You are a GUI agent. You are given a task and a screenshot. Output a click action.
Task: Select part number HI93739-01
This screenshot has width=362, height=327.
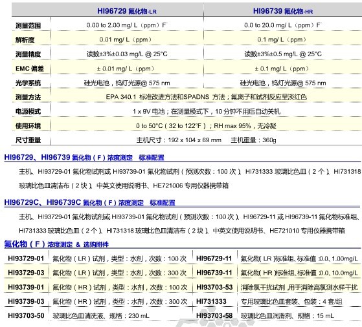click(x=26, y=287)
